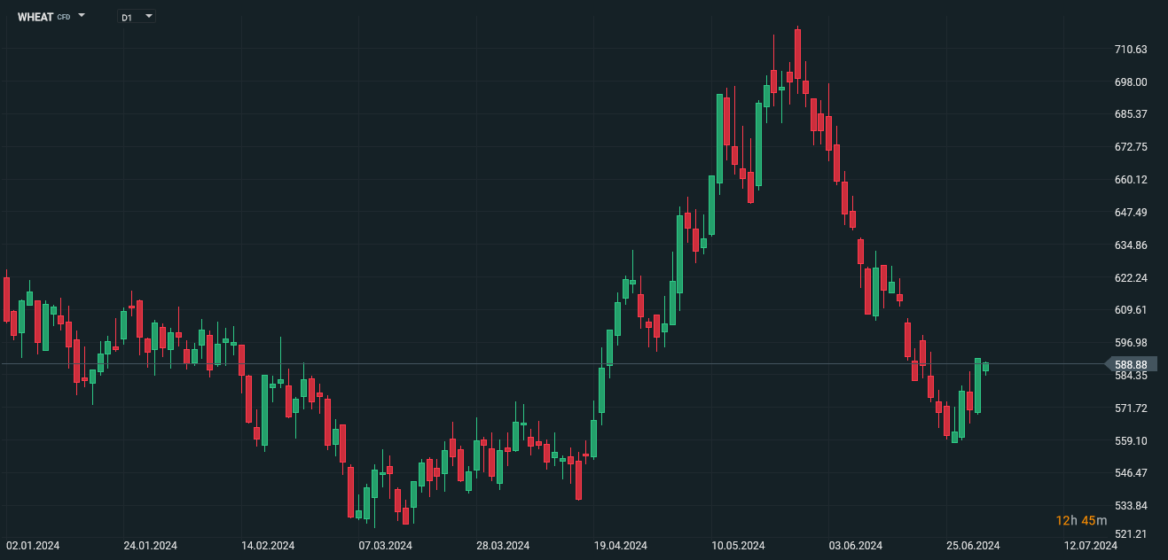The width and height of the screenshot is (1168, 560).
Task: Click the 698.00 price axis label
Action: [1131, 82]
